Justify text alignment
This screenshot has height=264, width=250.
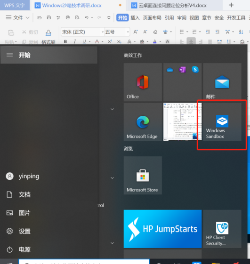pos(210,41)
